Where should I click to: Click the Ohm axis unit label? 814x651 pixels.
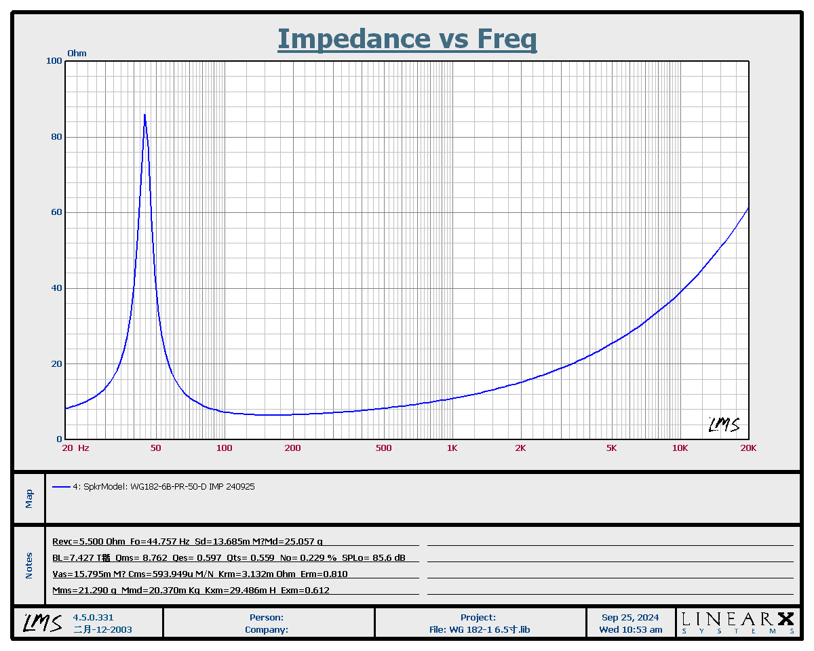click(x=77, y=54)
